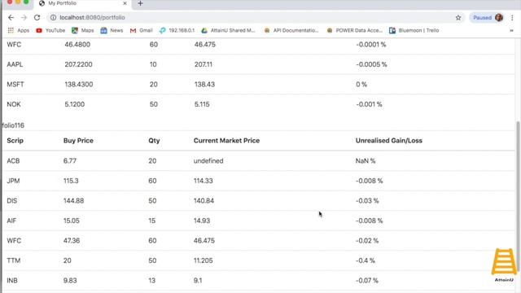Viewport: 521px width, 293px height.
Task: Click AAPL buy price 207.2200
Action: point(78,64)
